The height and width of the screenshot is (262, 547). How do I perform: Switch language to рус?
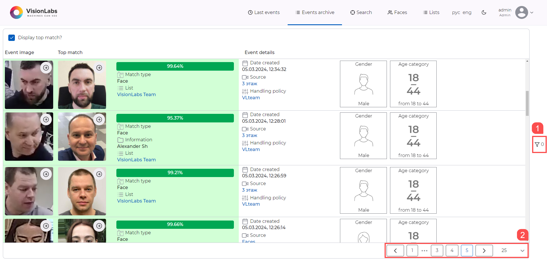click(x=456, y=12)
